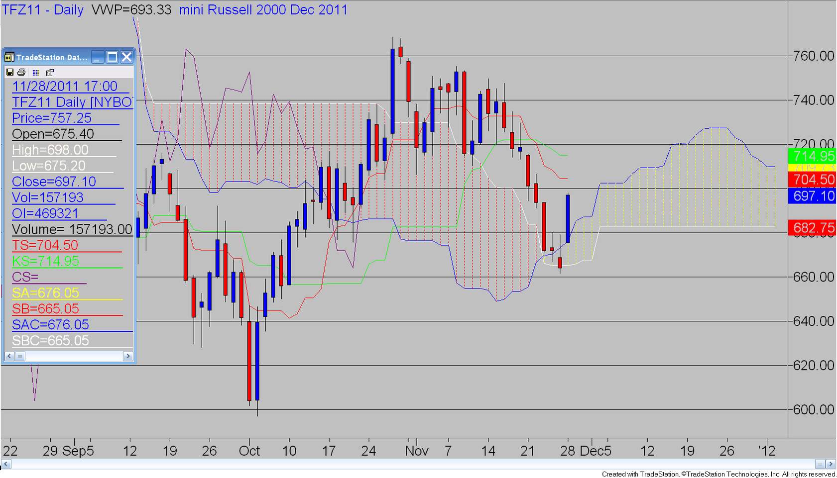837x478 pixels.
Task: Click the 760.00 price axis label
Action: tap(814, 56)
